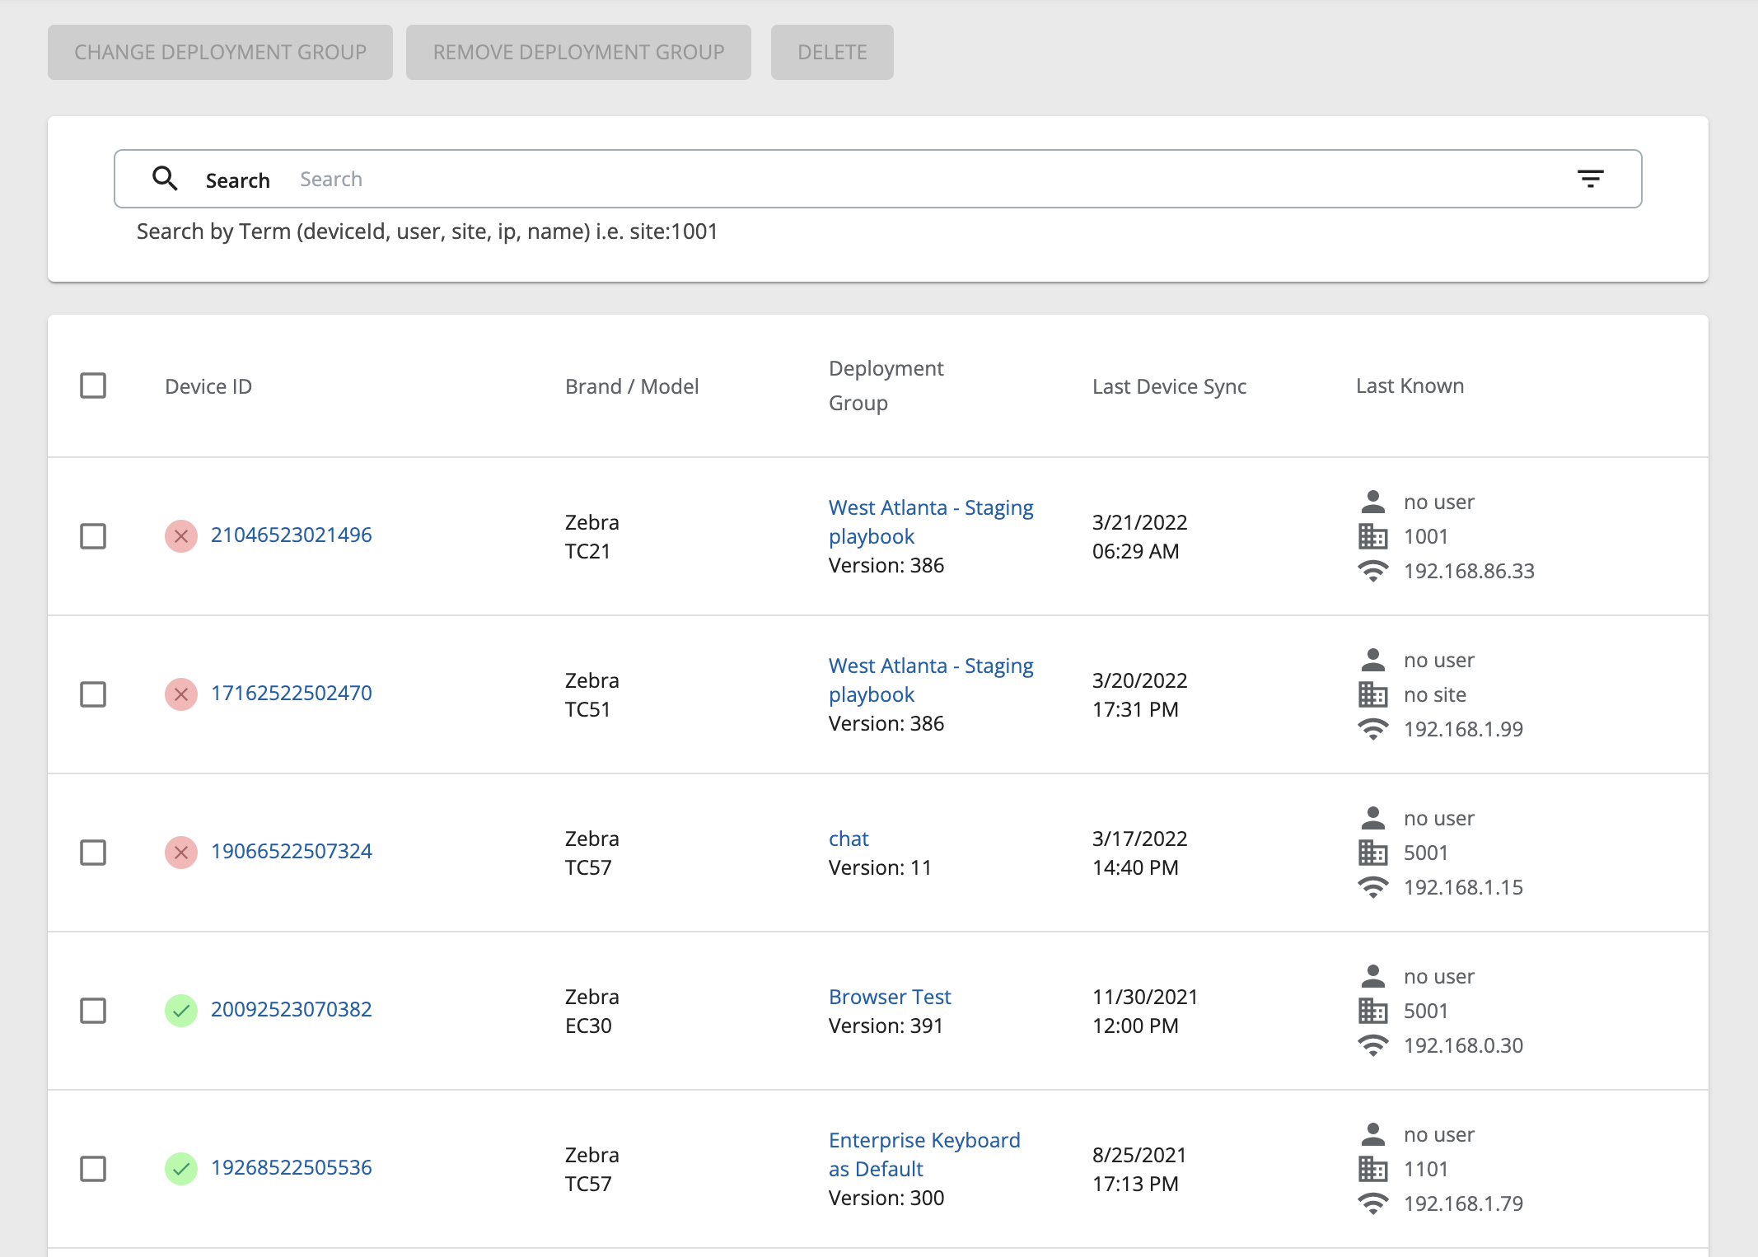Check the box for device 17162522502470
The image size is (1758, 1257).
(x=93, y=694)
